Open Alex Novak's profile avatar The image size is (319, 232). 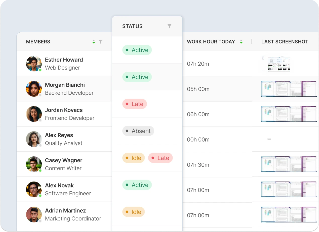(34, 189)
